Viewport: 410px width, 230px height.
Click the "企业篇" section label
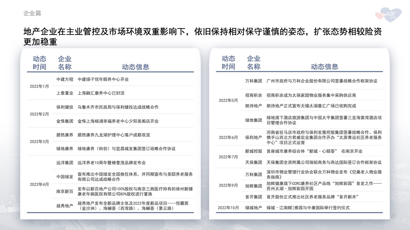click(32, 13)
